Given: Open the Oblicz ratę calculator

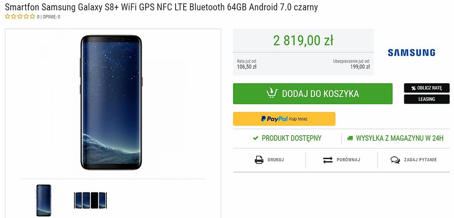Looking at the screenshot, I should click(x=426, y=88).
